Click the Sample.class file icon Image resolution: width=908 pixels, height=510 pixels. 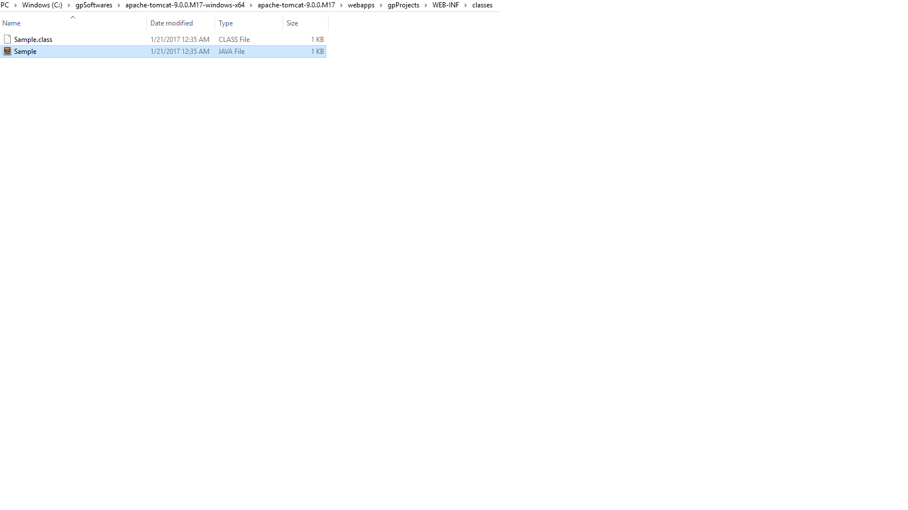7,39
